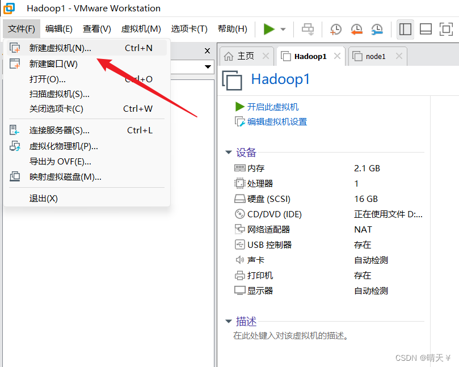Choose 新建窗口(W) menu entry
Viewport: 459px width, 367px height.
pyautogui.click(x=87, y=64)
